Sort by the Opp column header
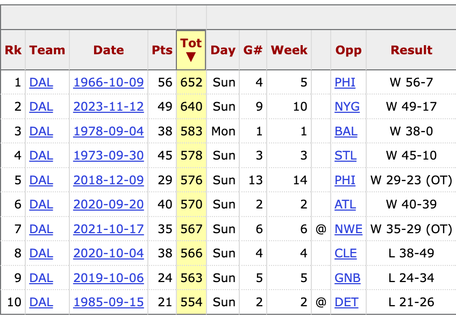The width and height of the screenshot is (456, 317). (x=348, y=49)
